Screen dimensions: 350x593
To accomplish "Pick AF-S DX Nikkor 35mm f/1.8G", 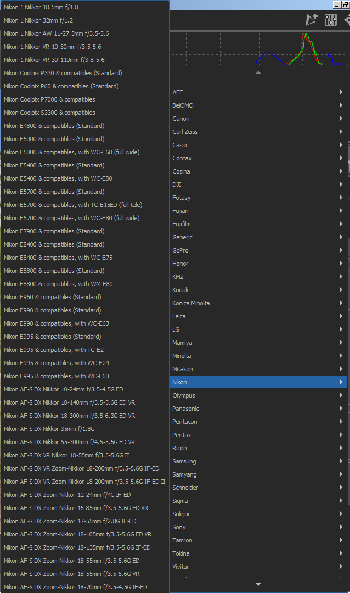I will (84, 429).
